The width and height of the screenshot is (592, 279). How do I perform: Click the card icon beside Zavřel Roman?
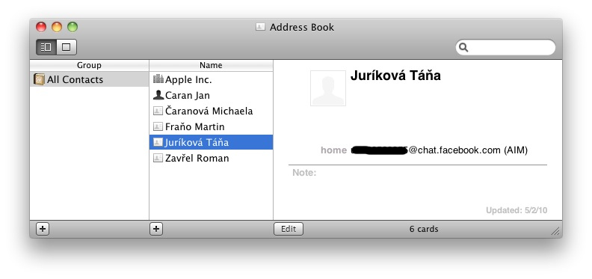pyautogui.click(x=158, y=158)
